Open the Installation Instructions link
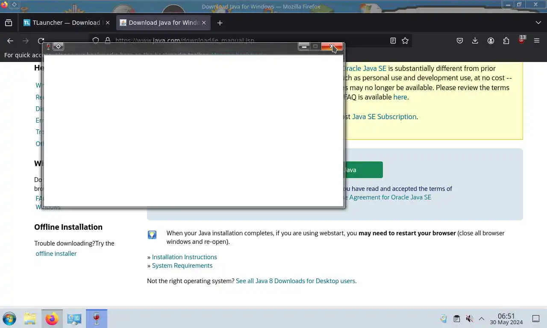Viewport: 547px width, 328px height. click(x=184, y=257)
